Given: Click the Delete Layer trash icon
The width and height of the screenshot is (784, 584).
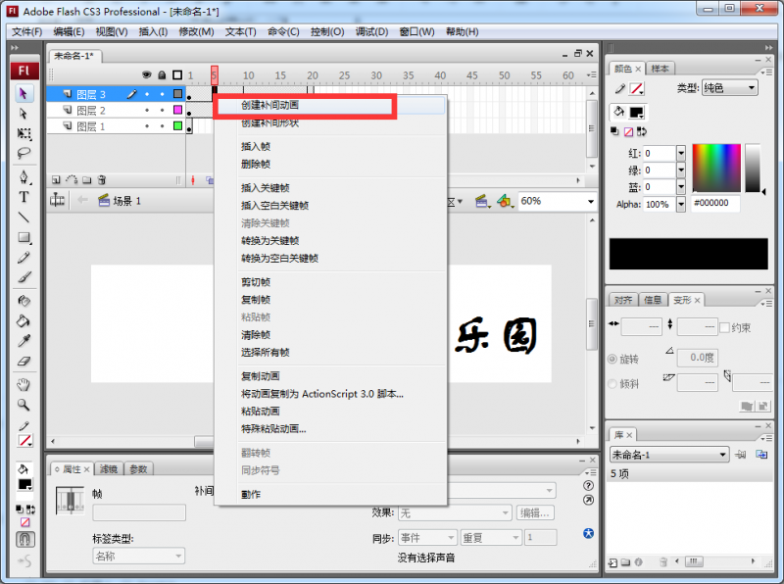Looking at the screenshot, I should coord(102,179).
